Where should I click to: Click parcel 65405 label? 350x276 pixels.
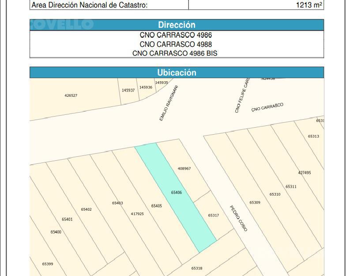click(x=157, y=206)
